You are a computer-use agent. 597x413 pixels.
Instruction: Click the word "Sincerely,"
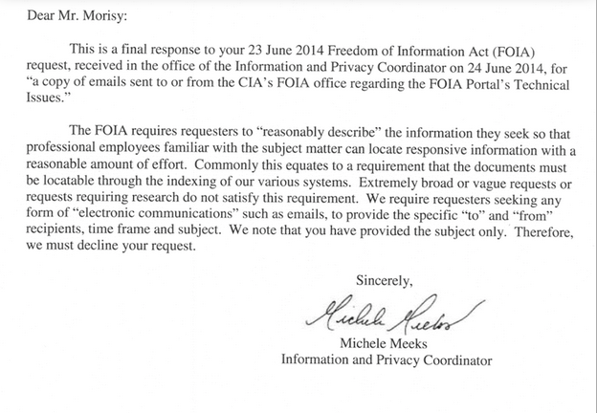tap(385, 281)
